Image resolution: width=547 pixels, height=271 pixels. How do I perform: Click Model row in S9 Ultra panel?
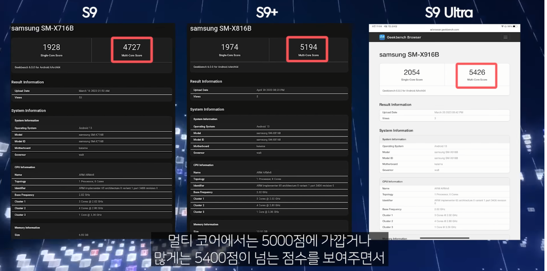pyautogui.click(x=444, y=152)
